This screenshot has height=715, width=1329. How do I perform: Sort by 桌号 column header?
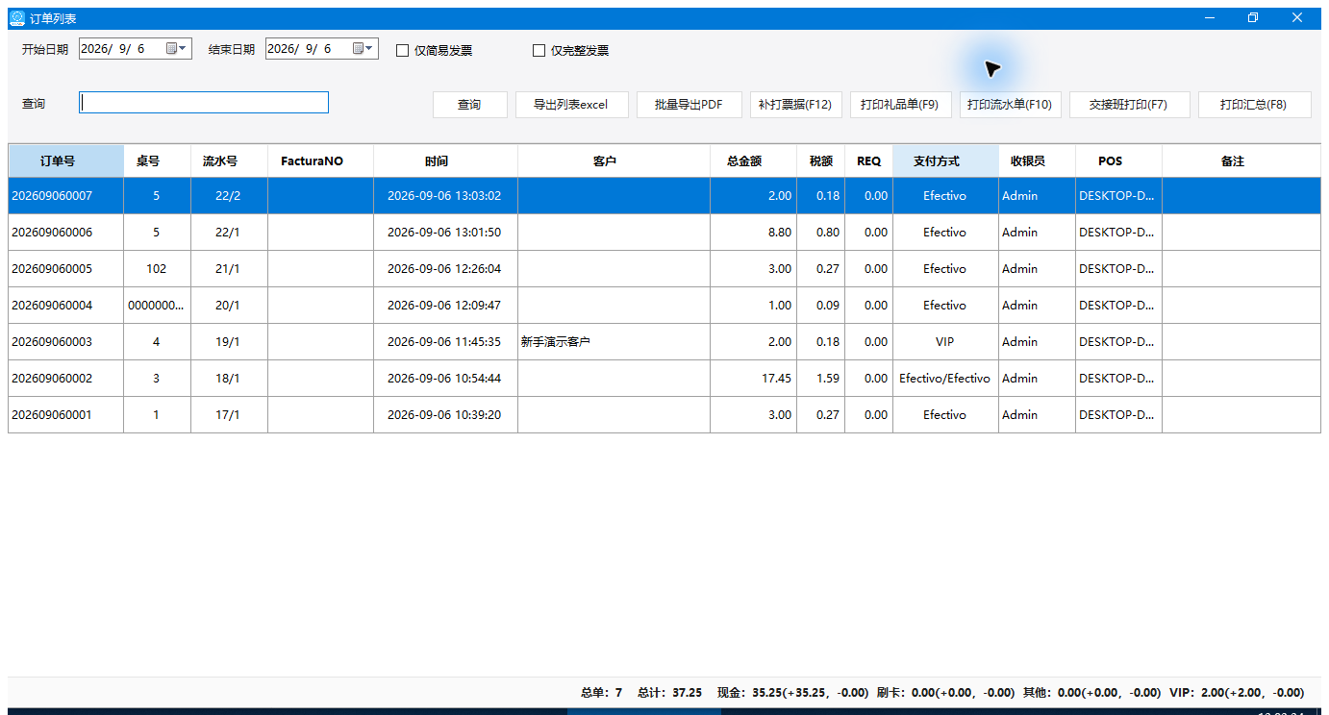(158, 161)
